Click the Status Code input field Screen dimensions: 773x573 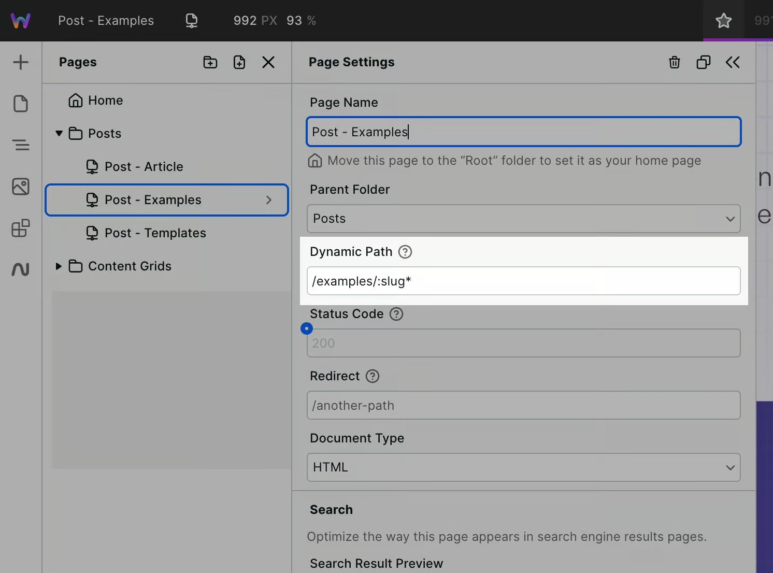point(524,343)
